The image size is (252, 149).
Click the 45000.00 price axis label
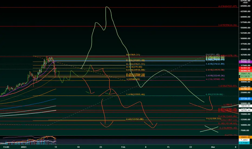tap(246, 49)
